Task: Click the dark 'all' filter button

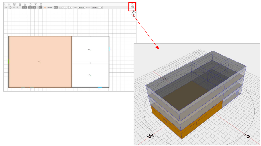Action: (x=55, y=8)
